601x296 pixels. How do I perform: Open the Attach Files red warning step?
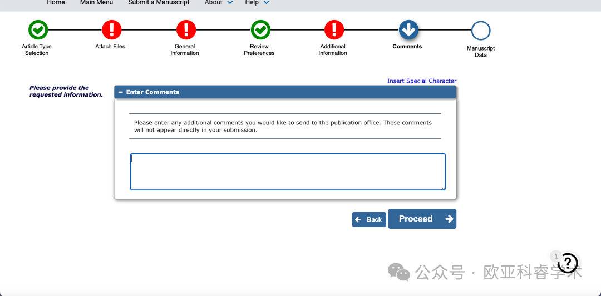(x=111, y=30)
